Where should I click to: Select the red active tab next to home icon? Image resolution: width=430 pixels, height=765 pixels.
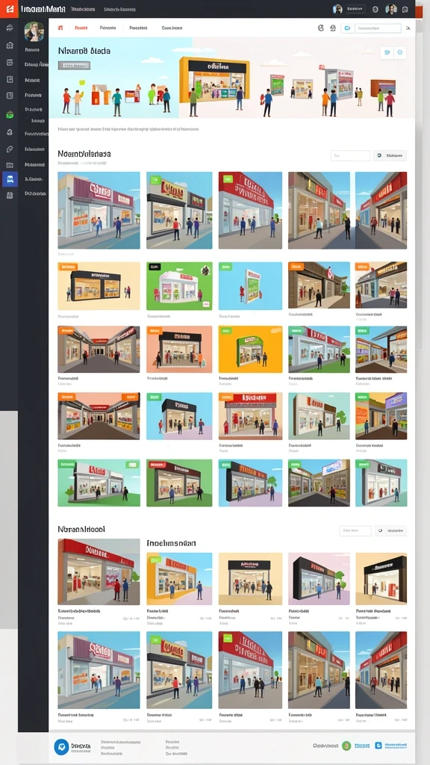[81, 28]
